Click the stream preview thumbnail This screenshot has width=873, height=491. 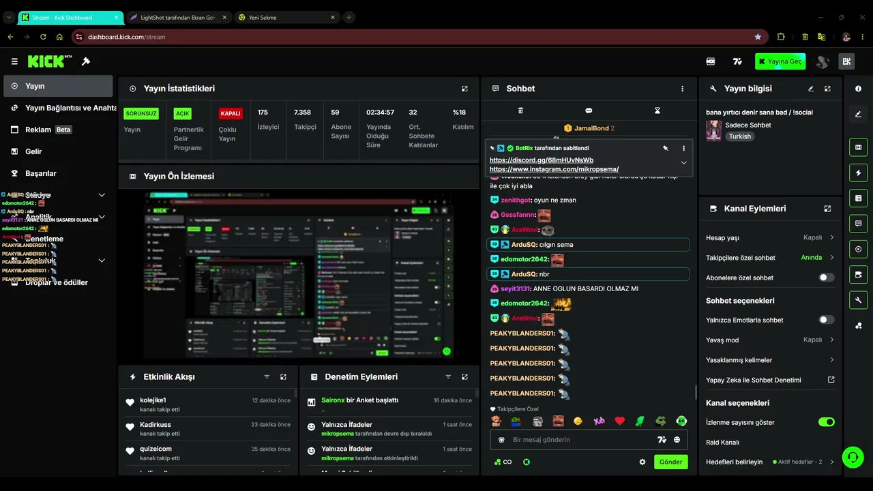pyautogui.click(x=299, y=276)
